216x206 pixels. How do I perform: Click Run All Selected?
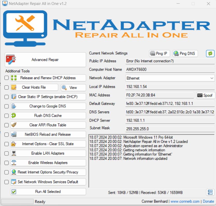click(x=48, y=192)
